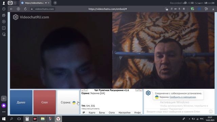
Task: Open the Инфо tab
Action: click(x=137, y=113)
